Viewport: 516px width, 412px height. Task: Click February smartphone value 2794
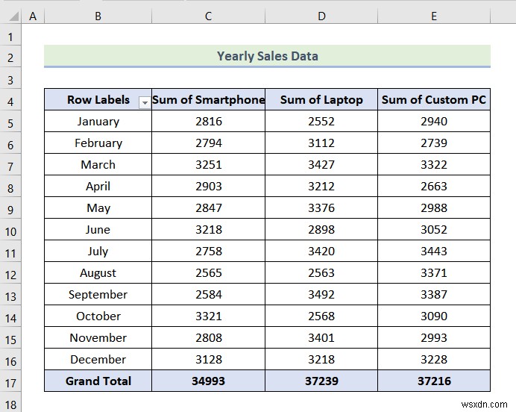pyautogui.click(x=208, y=143)
